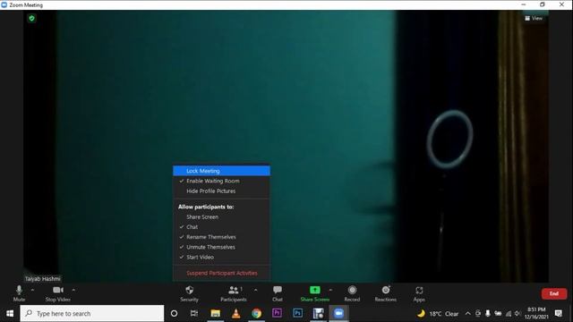End the meeting with the red End button
The width and height of the screenshot is (573, 322).
554,293
